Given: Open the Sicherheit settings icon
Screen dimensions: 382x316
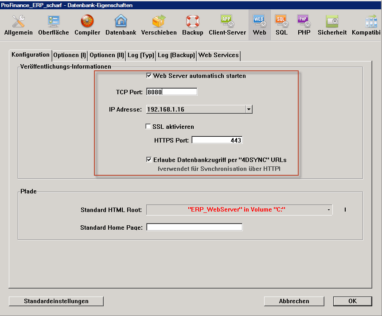Looking at the screenshot, I should (332, 25).
